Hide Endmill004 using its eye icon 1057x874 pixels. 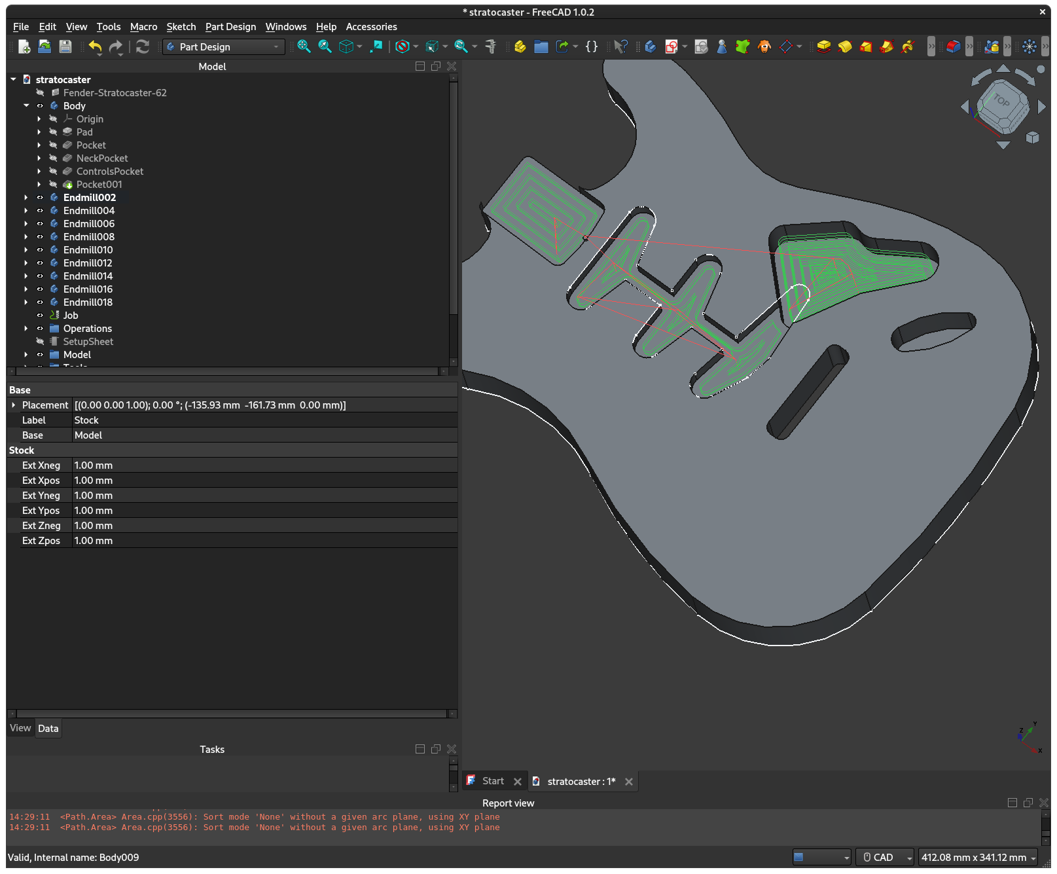coord(40,211)
